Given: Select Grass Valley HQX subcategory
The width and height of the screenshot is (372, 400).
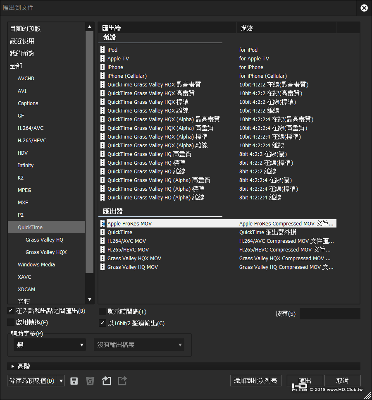Looking at the screenshot, I should tap(46, 252).
